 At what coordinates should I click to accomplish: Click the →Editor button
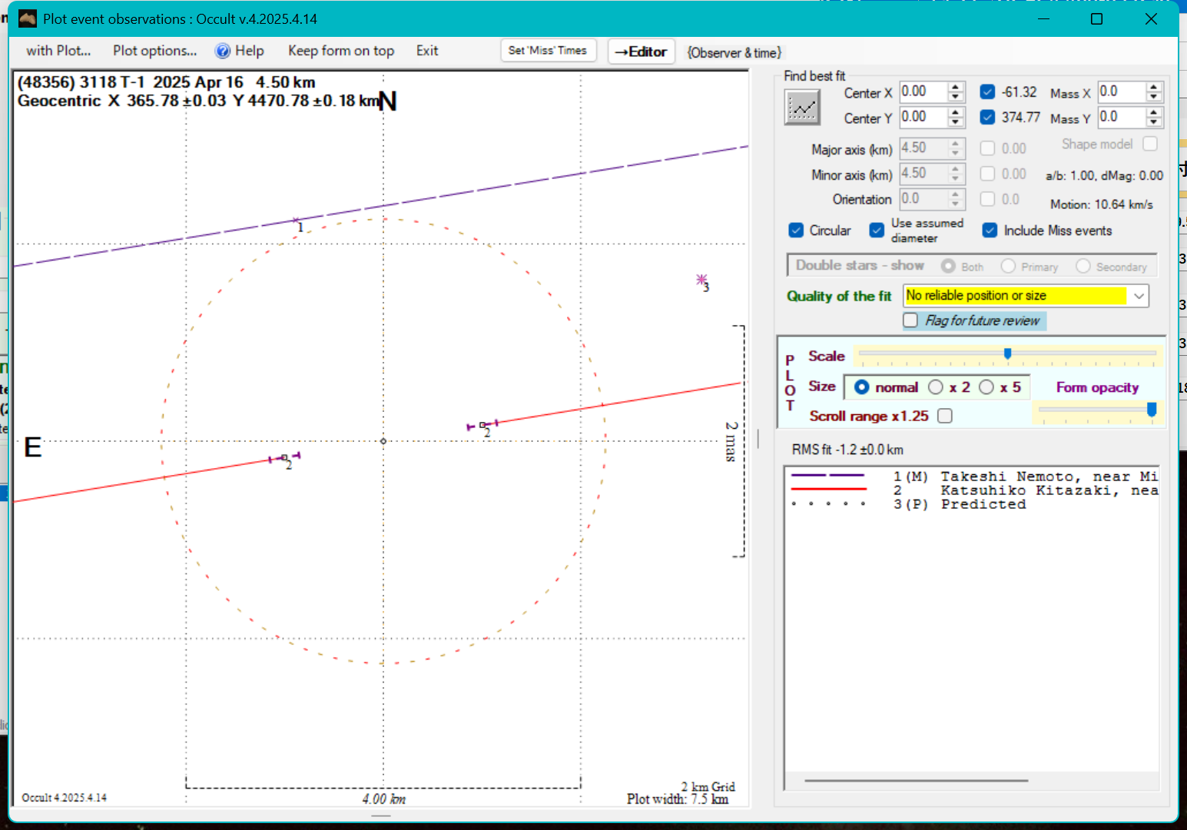(x=641, y=51)
